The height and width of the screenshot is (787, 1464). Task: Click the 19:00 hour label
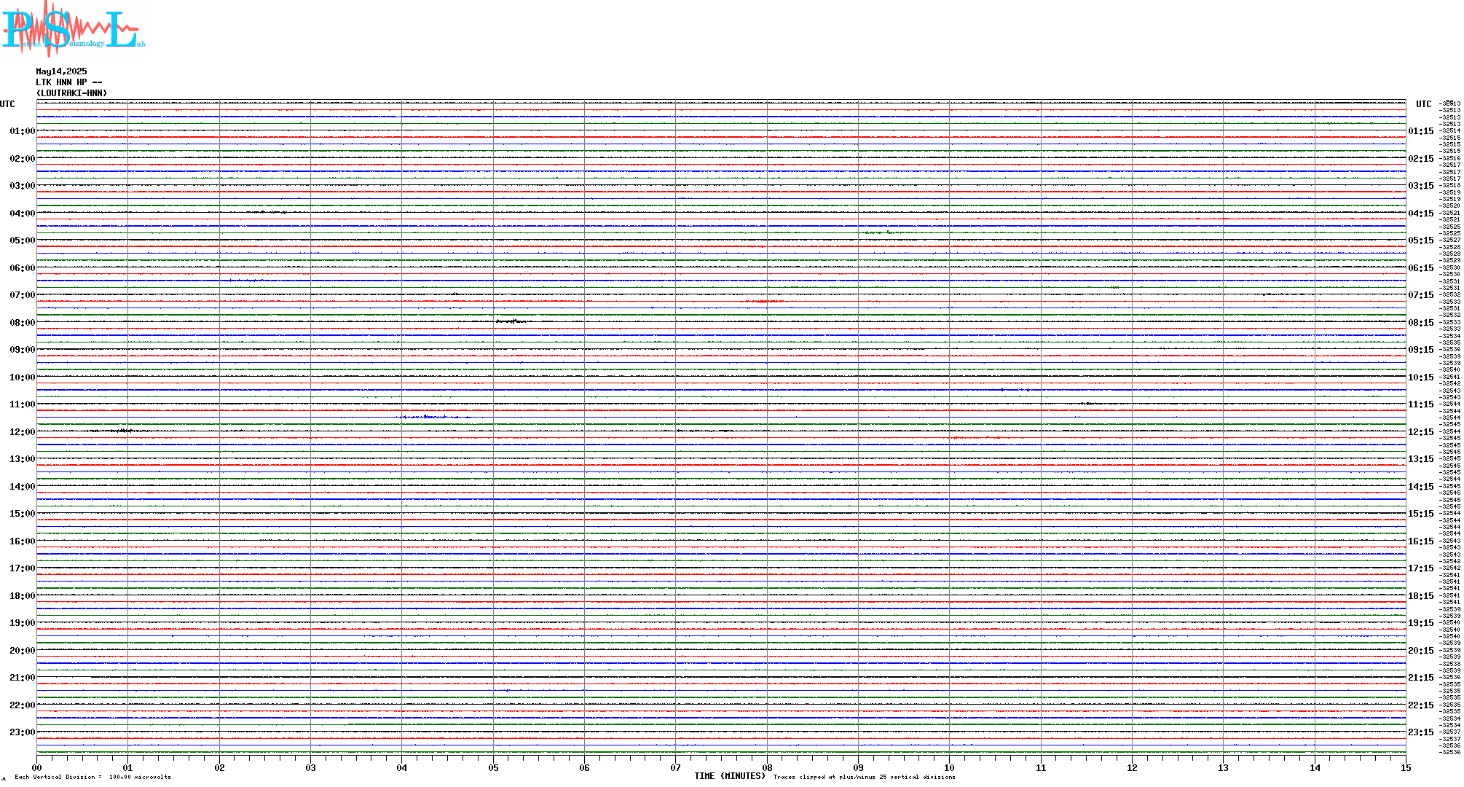pos(23,623)
